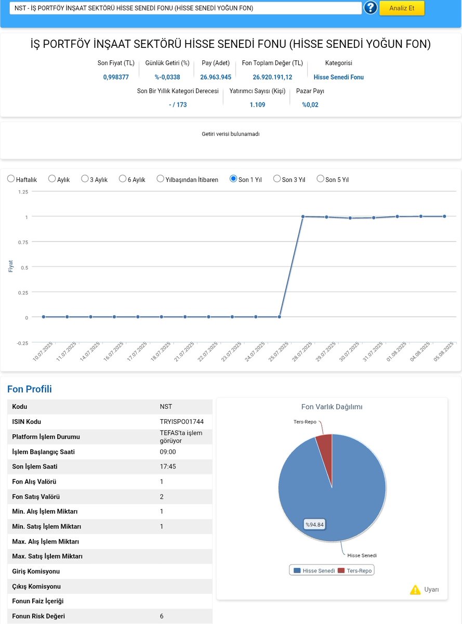The height and width of the screenshot is (624, 462).
Task: Click the Son Fiyat value 0,998377
Action: 116,77
